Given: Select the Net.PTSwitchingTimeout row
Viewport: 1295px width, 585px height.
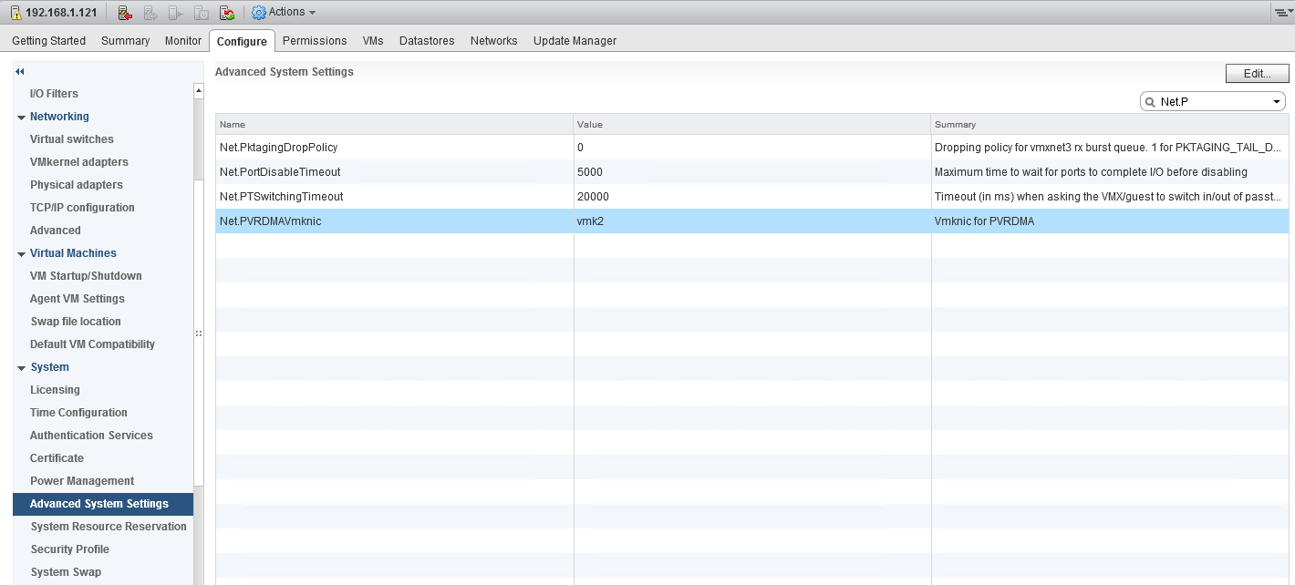Looking at the screenshot, I should click(x=752, y=197).
